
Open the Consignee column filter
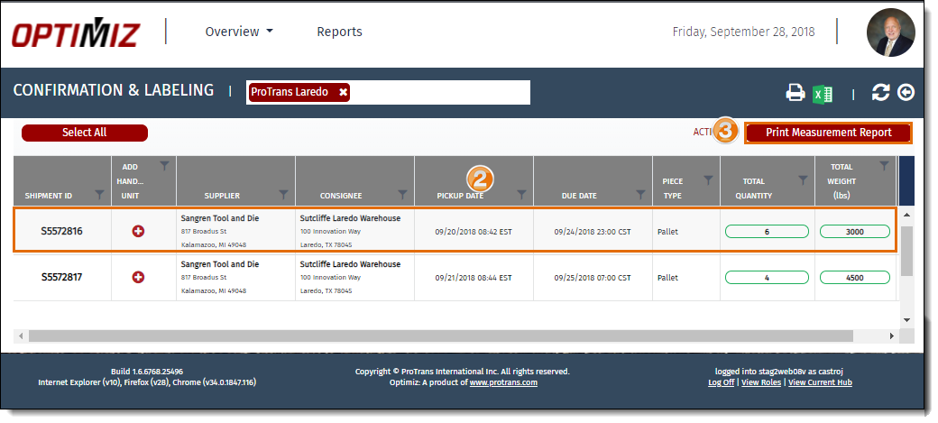pyautogui.click(x=402, y=195)
